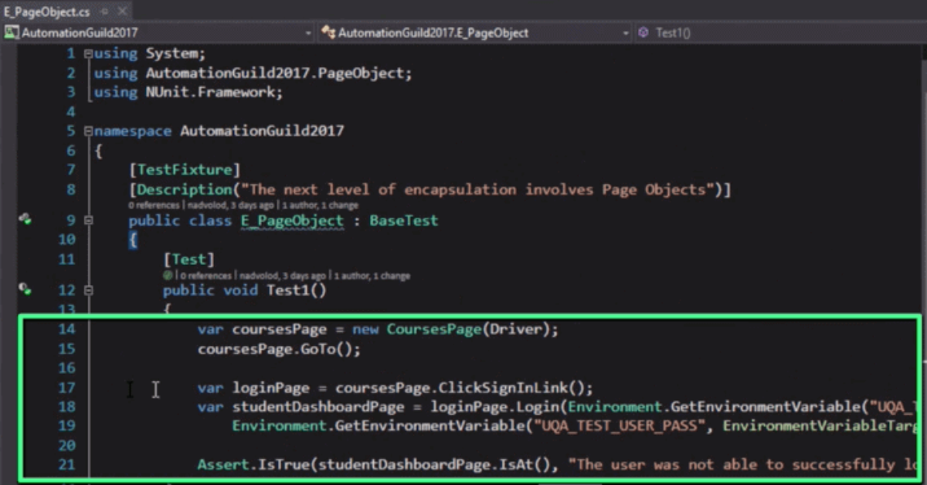Click '1 author, 1 change' CodeLens above Test1

(x=372, y=276)
